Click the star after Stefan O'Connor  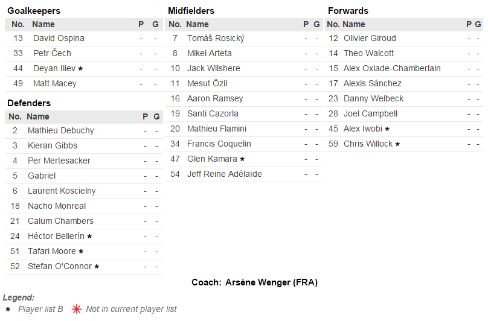coord(97,267)
